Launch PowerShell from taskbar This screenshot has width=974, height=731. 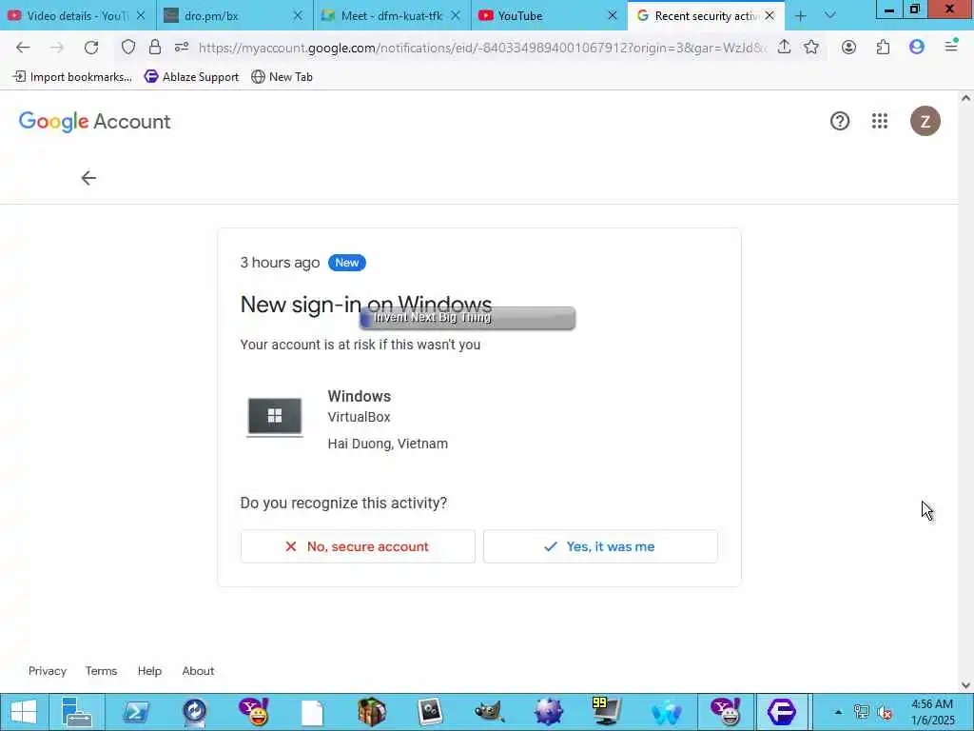click(x=135, y=712)
